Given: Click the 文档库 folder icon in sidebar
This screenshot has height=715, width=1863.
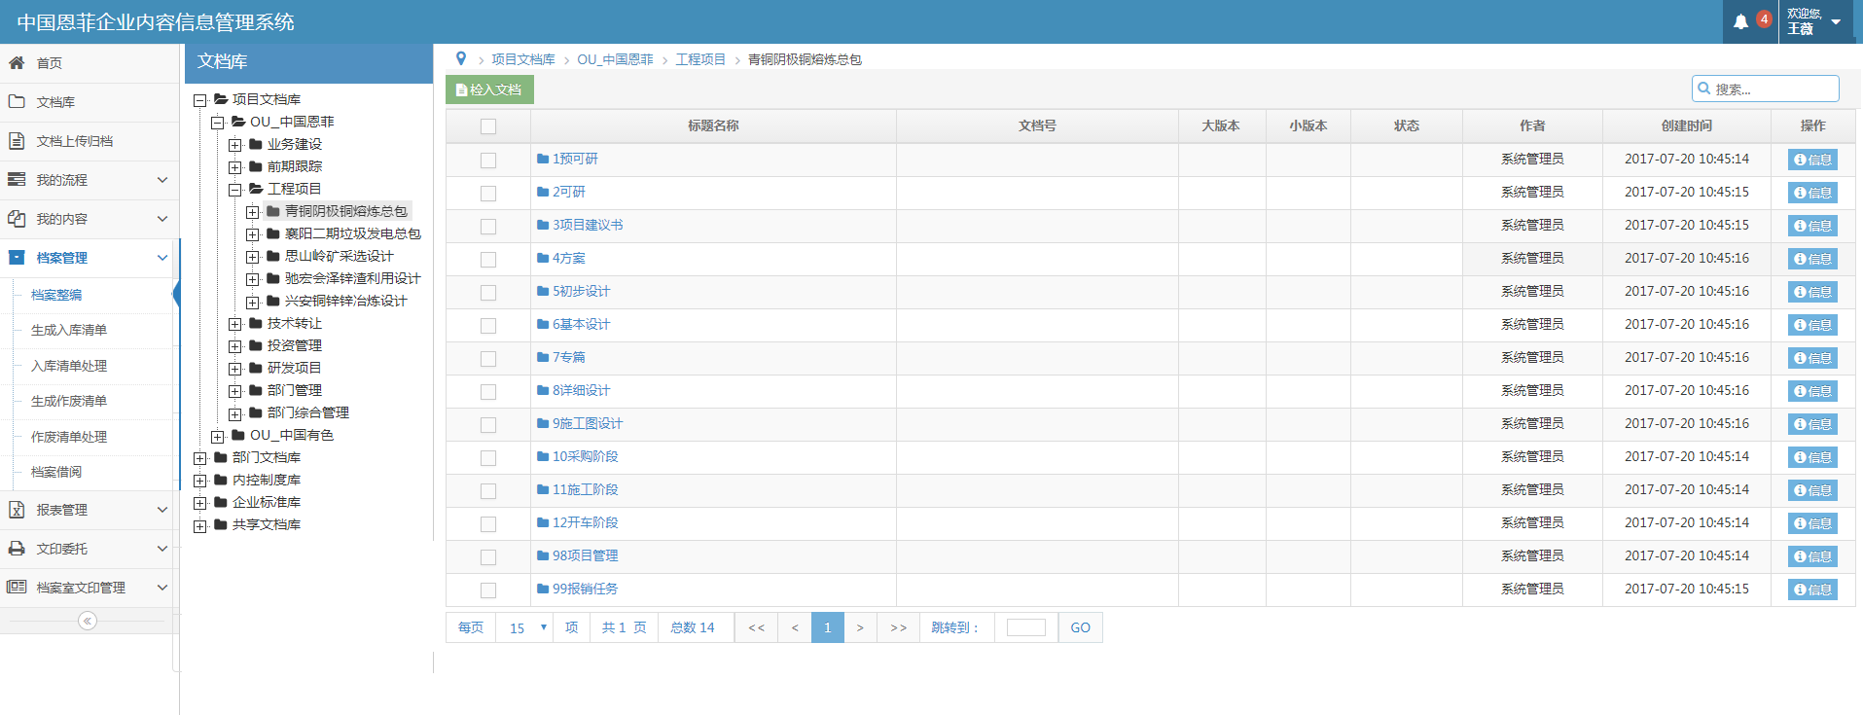Looking at the screenshot, I should point(17,101).
